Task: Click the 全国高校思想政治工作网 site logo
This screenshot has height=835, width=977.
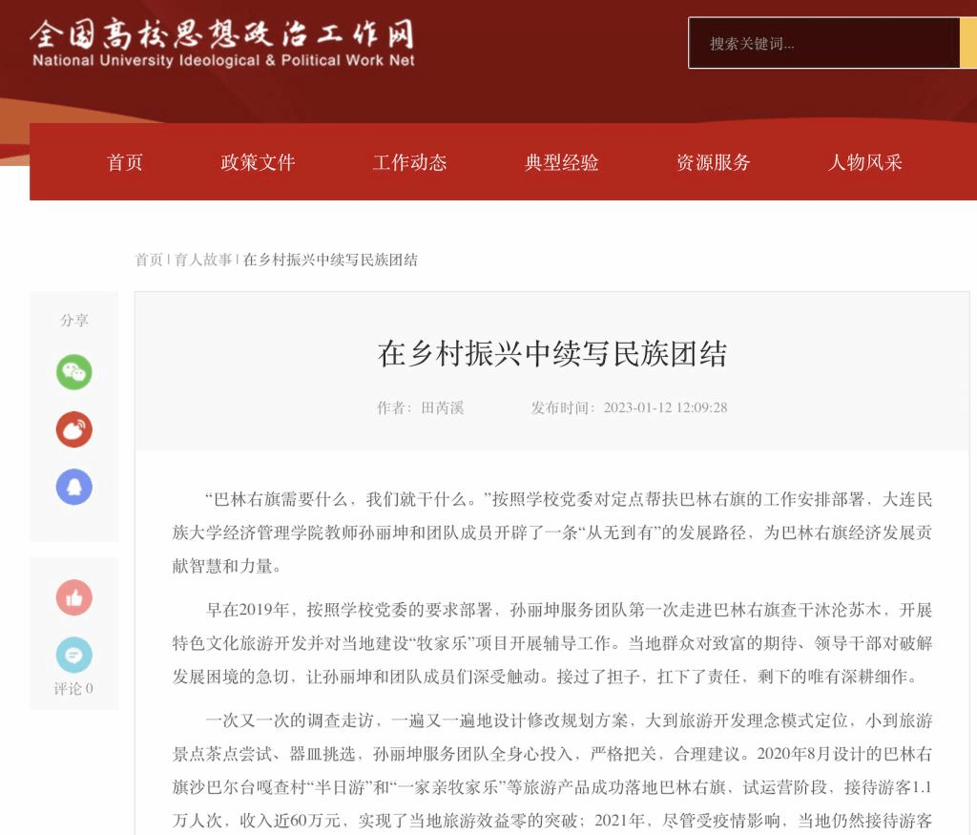Action: click(222, 43)
